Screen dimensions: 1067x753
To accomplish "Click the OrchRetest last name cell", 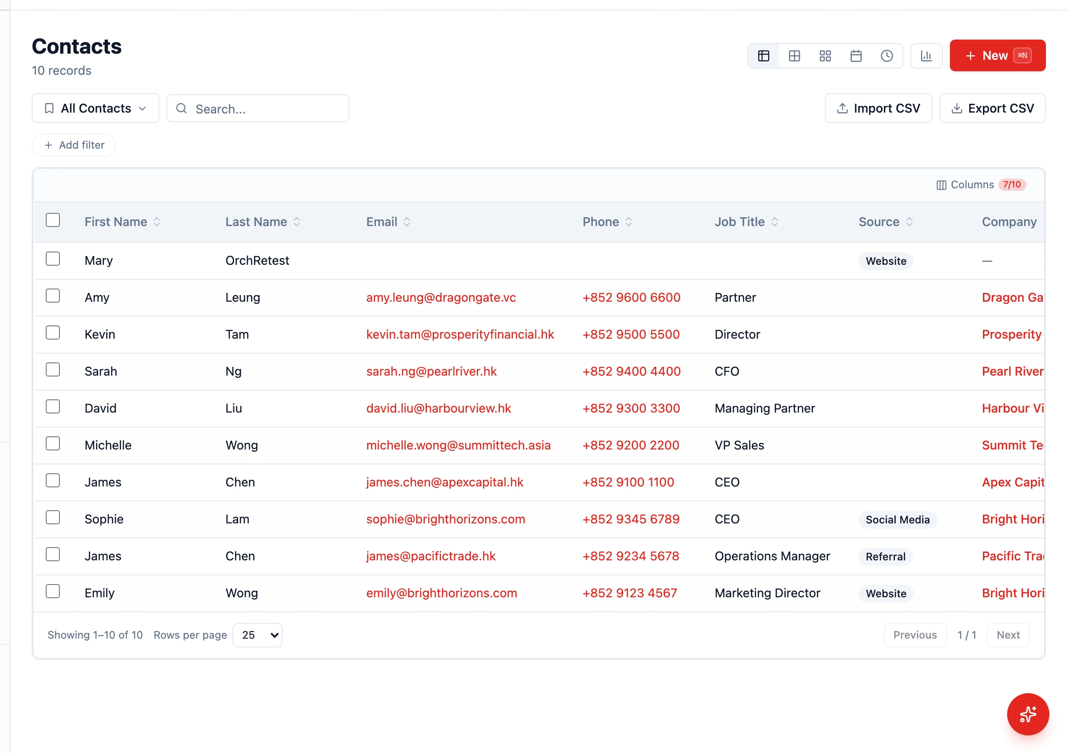I will pos(257,260).
